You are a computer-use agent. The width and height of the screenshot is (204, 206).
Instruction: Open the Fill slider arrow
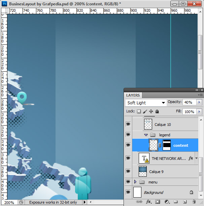[199, 112]
